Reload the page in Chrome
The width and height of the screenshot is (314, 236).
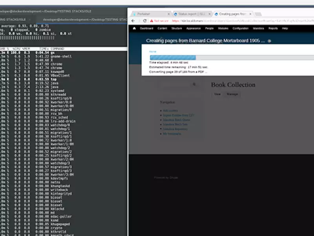tap(145, 21)
